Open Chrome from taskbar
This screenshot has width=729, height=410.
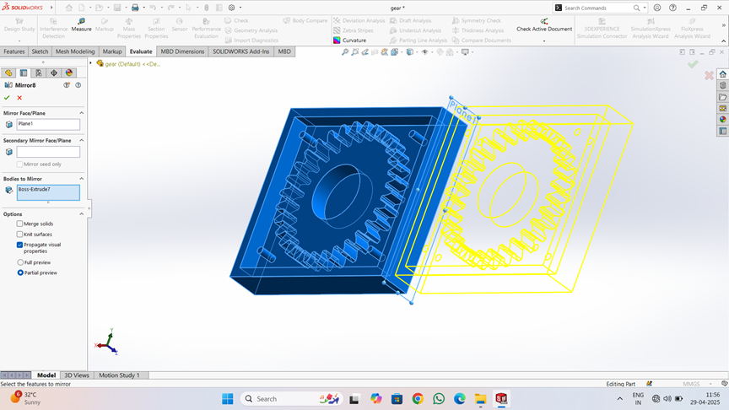coord(418,399)
